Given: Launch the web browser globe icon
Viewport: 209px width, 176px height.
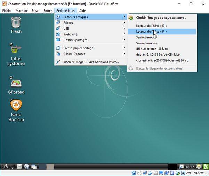Looking at the screenshot, I should (x=26, y=167).
